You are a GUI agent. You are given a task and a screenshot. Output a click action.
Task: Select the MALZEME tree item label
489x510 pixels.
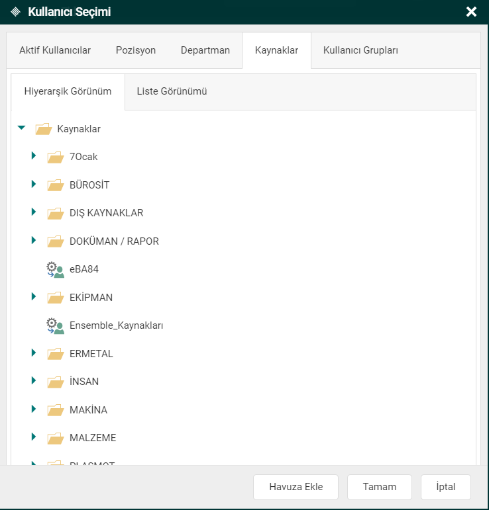[93, 438]
